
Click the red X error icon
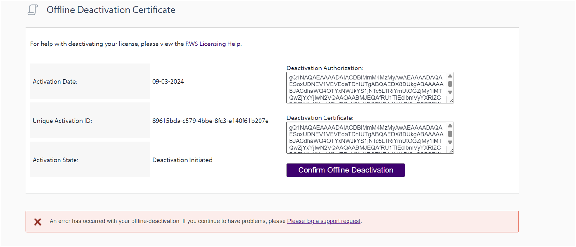38,222
